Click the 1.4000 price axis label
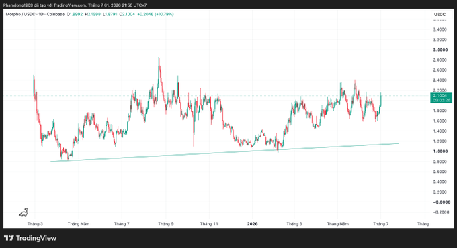Screen dimensions: 457x248 click(440, 131)
